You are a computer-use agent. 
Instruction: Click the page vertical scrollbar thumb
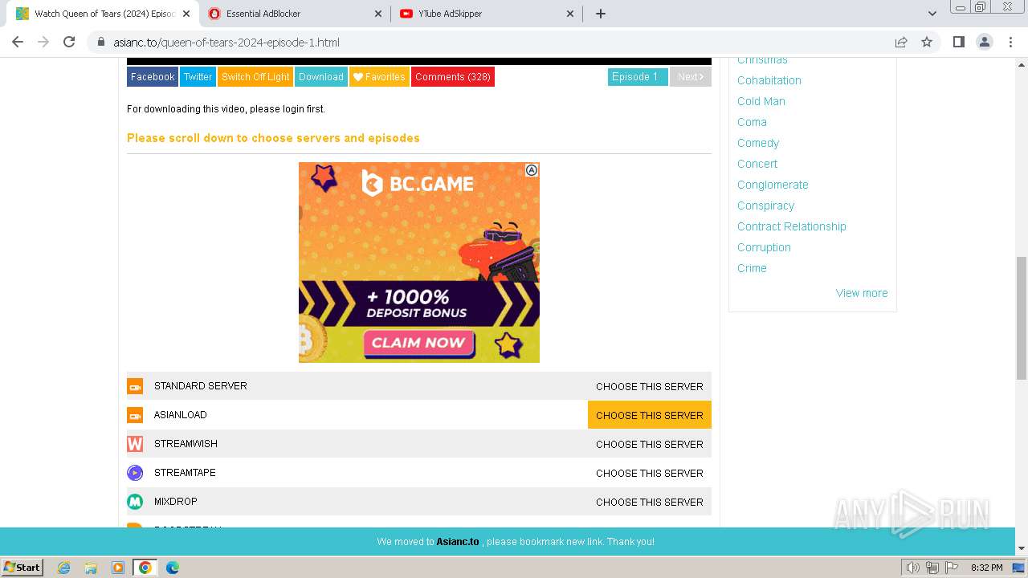coord(1021,318)
